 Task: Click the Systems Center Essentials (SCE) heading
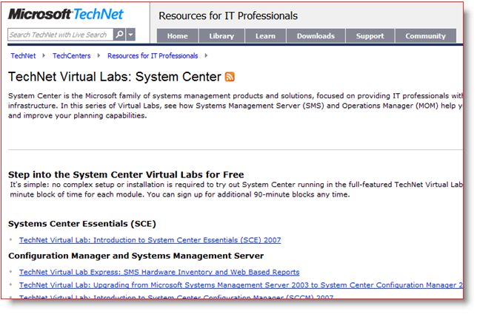point(82,224)
